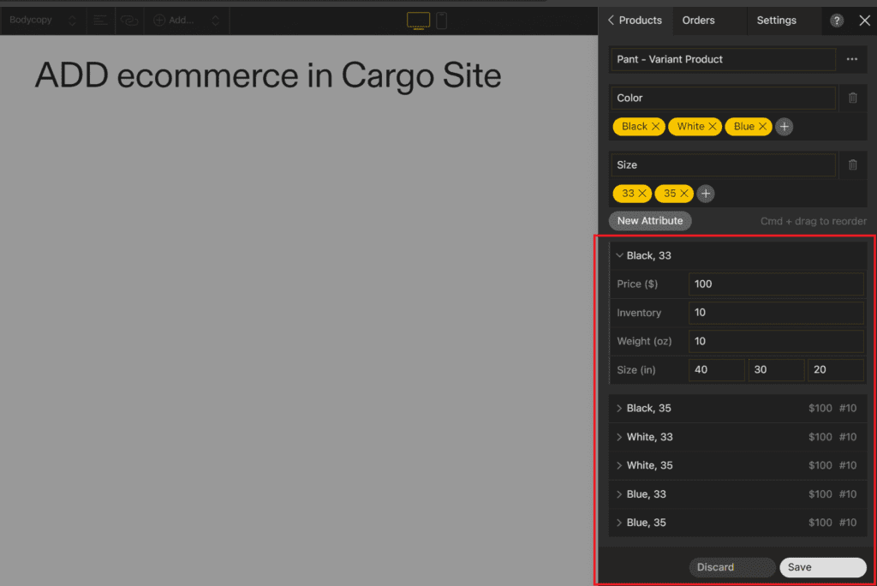Open the Add... dropdown

coord(186,21)
